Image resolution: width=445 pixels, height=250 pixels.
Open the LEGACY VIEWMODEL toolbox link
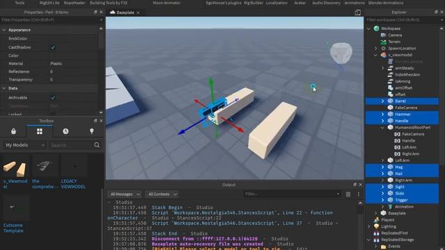tap(73, 183)
